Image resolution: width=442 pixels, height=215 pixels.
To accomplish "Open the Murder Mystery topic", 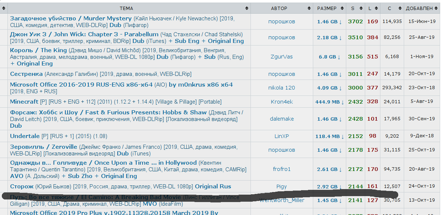I will (x=71, y=19).
